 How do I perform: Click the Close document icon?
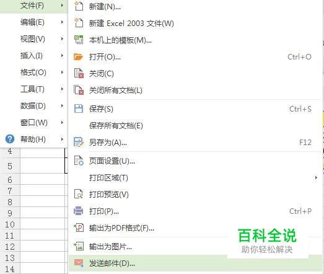click(x=79, y=73)
